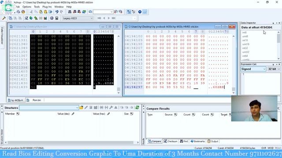Click the Expression Calc input field

pos(260,83)
